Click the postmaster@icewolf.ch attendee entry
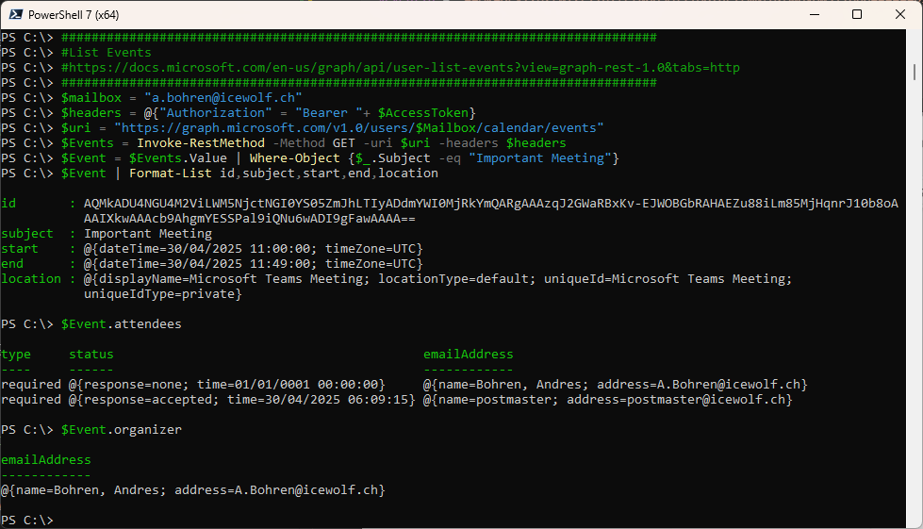 607,400
